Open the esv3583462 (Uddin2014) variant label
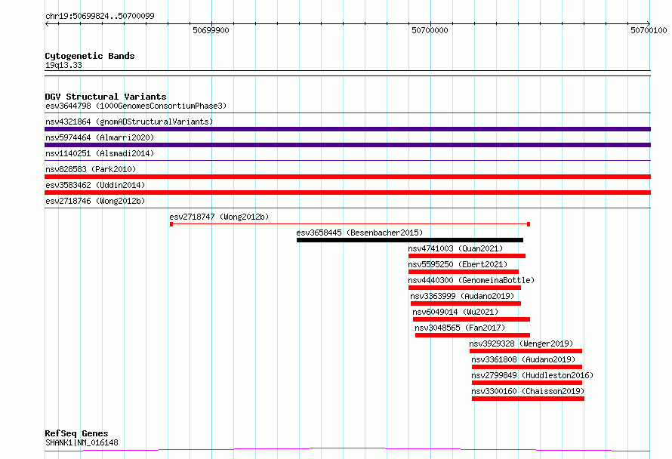This screenshot has width=672, height=459. pos(95,185)
